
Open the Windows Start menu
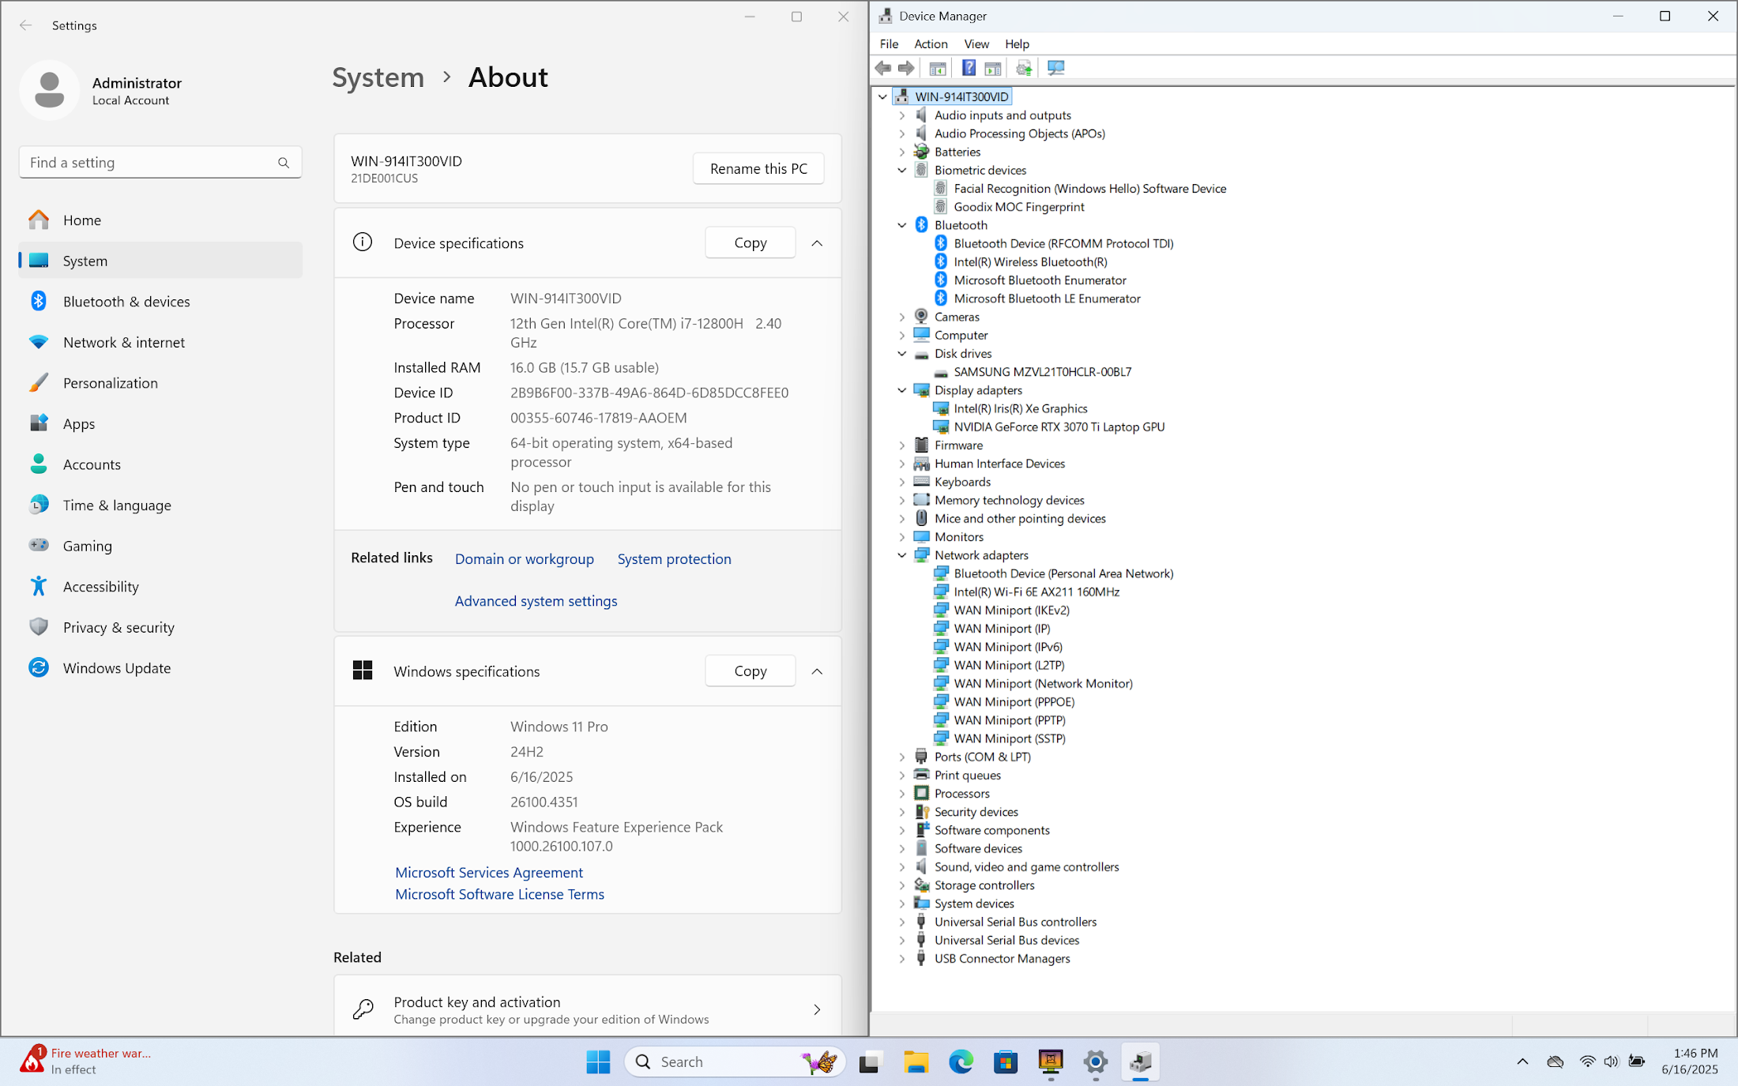click(598, 1062)
